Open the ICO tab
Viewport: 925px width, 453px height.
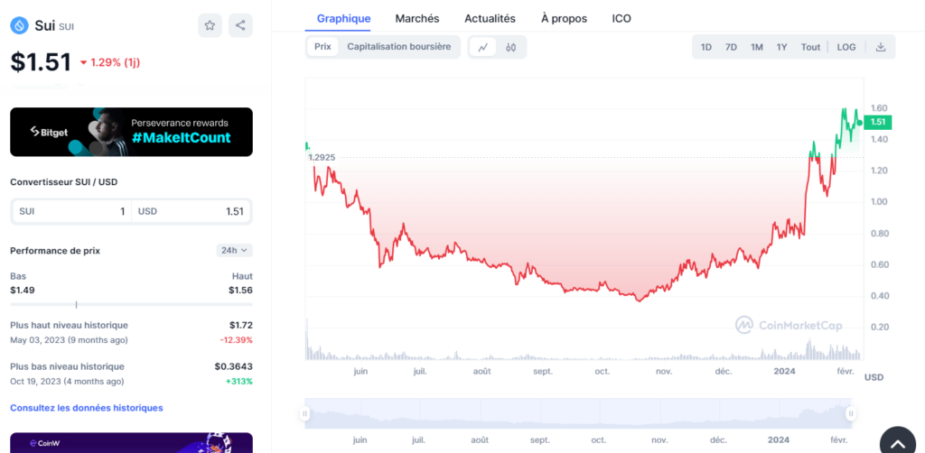[x=621, y=18]
